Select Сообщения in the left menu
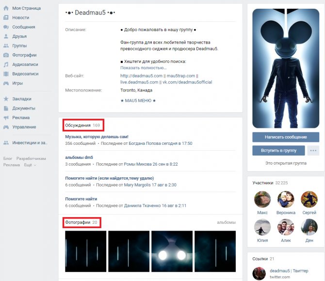This screenshot has height=281, width=325. point(24,27)
